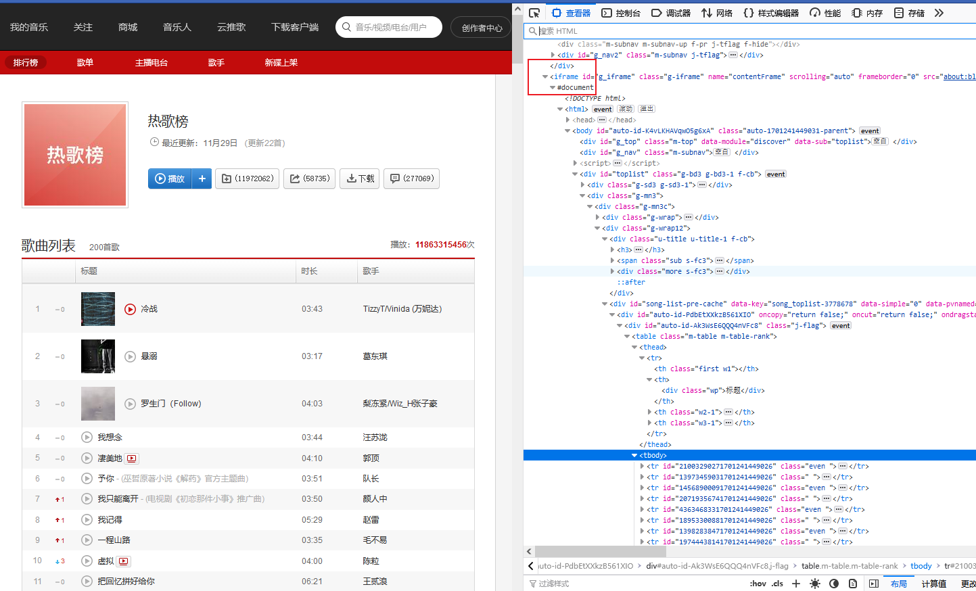Open 商城 in the top navigation
Screen dimensions: 976x591
click(x=128, y=27)
